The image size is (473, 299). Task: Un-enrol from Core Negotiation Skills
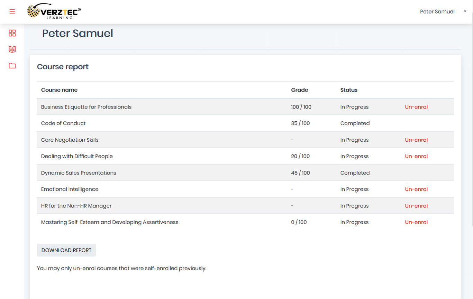[416, 140]
